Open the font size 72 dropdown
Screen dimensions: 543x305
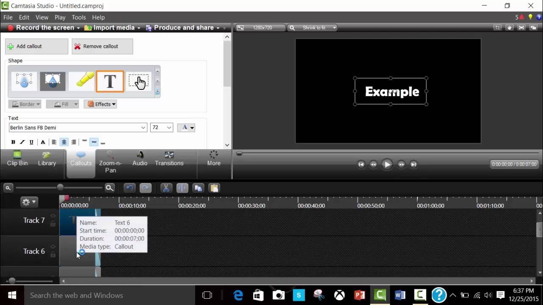(169, 128)
